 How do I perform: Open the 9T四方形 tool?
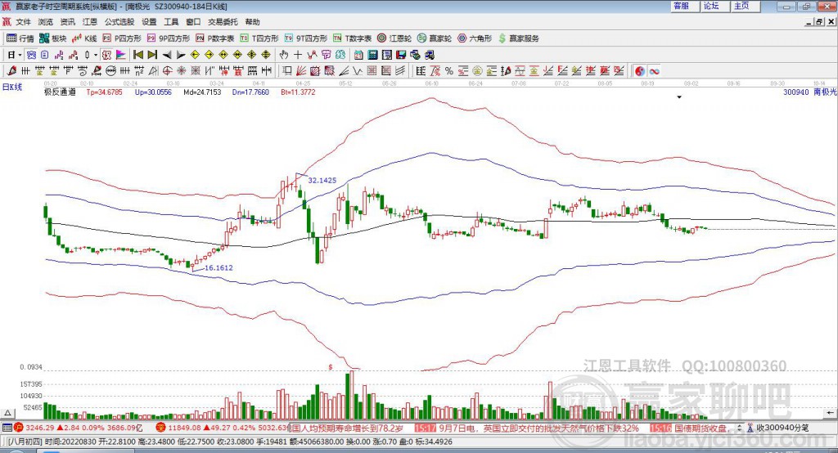click(306, 38)
